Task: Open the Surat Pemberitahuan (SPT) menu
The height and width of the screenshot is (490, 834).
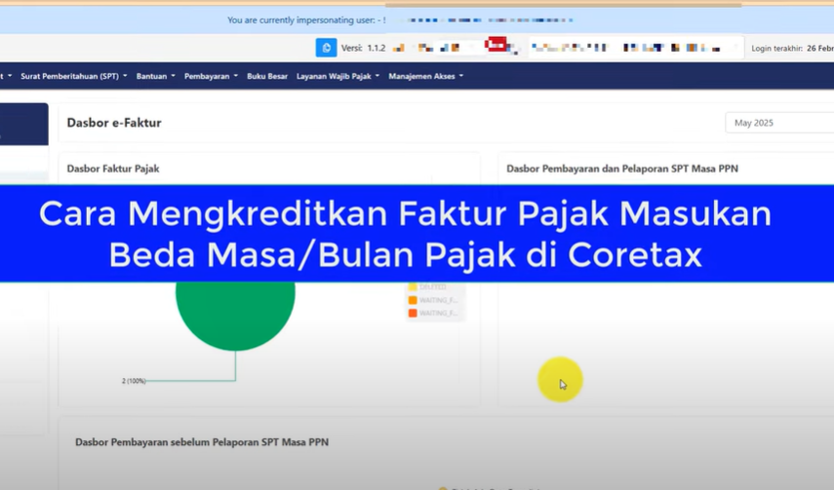Action: (74, 76)
